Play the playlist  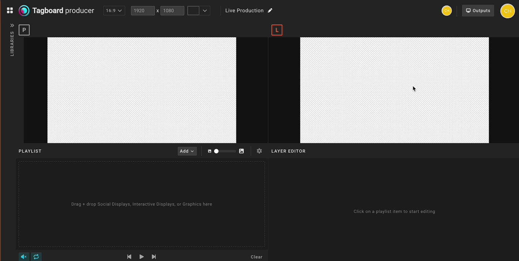(142, 257)
